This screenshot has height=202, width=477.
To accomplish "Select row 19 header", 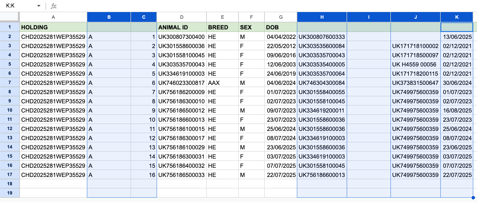I will pyautogui.click(x=10, y=193).
